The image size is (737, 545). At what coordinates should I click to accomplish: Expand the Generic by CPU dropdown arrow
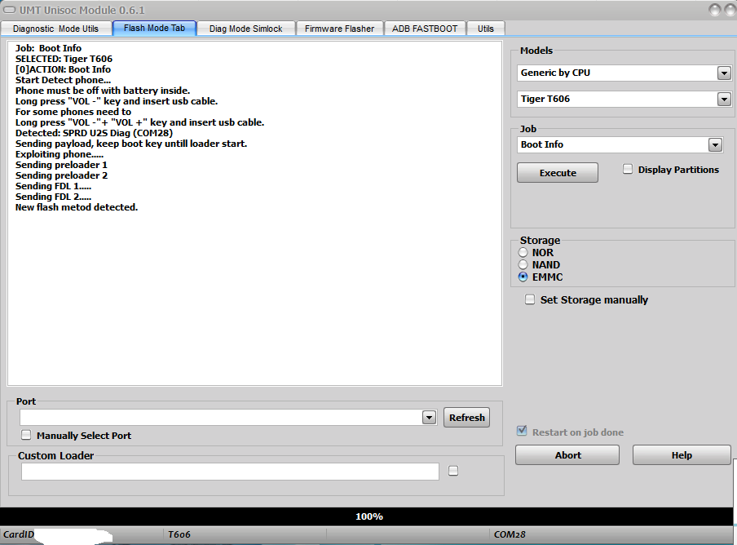(x=724, y=73)
